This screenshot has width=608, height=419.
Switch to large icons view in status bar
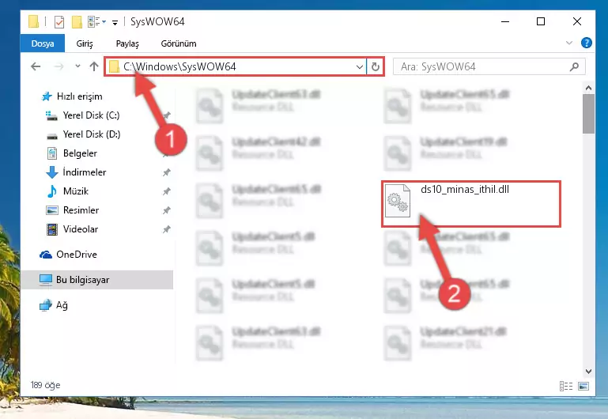click(x=583, y=386)
